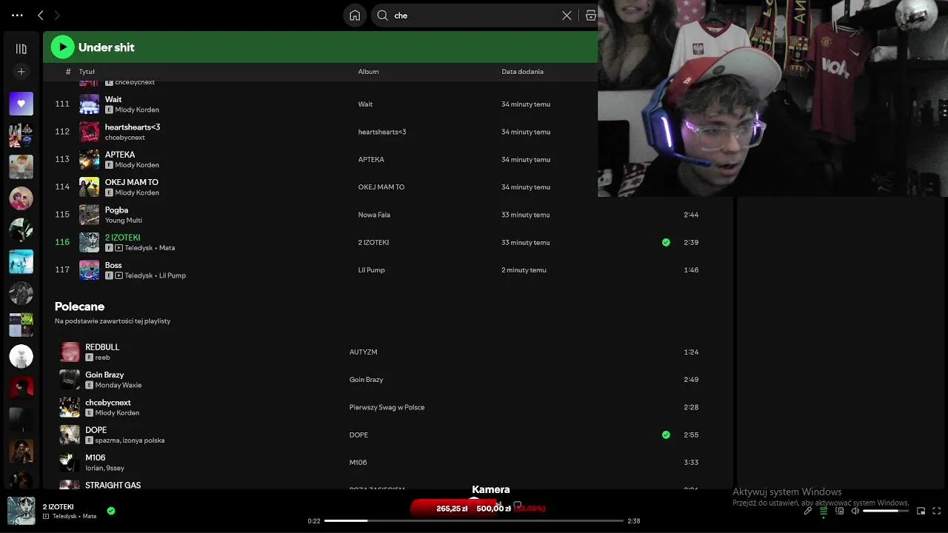Open connect to a device icon
Screen dimensions: 948x533
(x=840, y=511)
